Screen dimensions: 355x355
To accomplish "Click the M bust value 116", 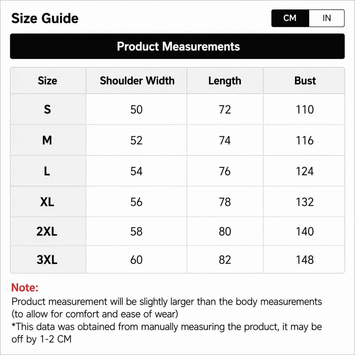I will tap(305, 140).
